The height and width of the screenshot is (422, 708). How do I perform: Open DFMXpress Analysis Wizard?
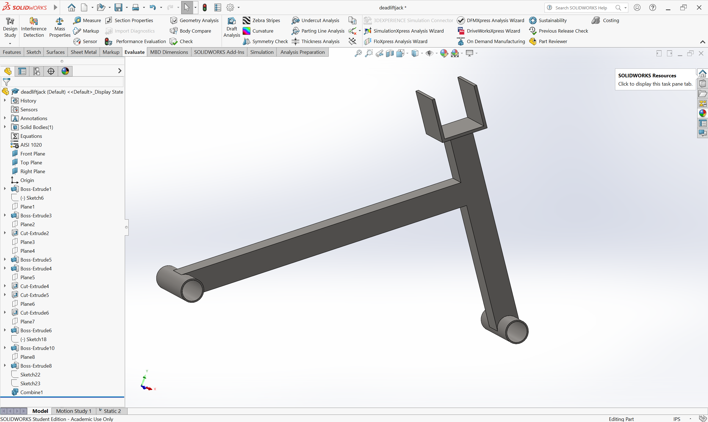click(x=491, y=20)
